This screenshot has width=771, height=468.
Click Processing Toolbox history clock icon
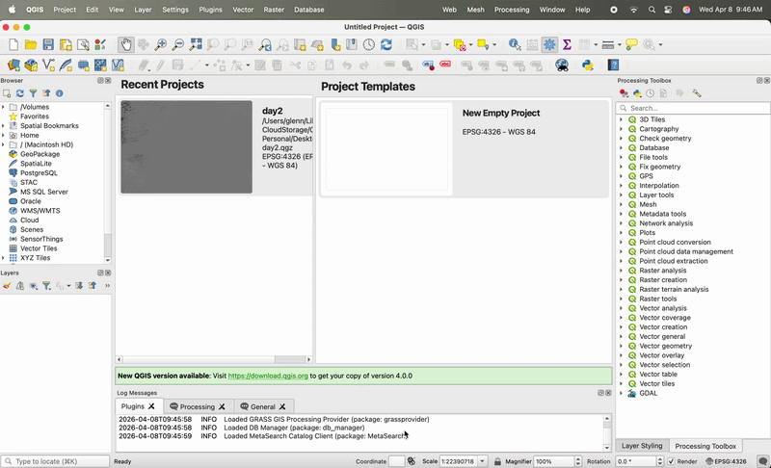pos(650,93)
